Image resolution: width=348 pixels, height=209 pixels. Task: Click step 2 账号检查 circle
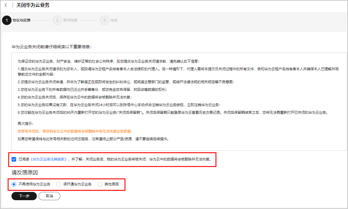pyautogui.click(x=57, y=20)
